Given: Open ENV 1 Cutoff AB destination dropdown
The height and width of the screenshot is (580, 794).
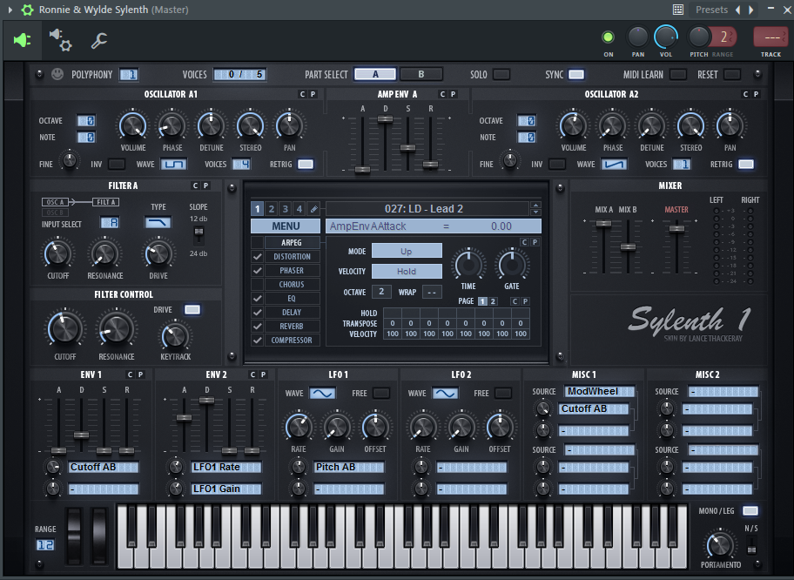Looking at the screenshot, I should click(104, 467).
